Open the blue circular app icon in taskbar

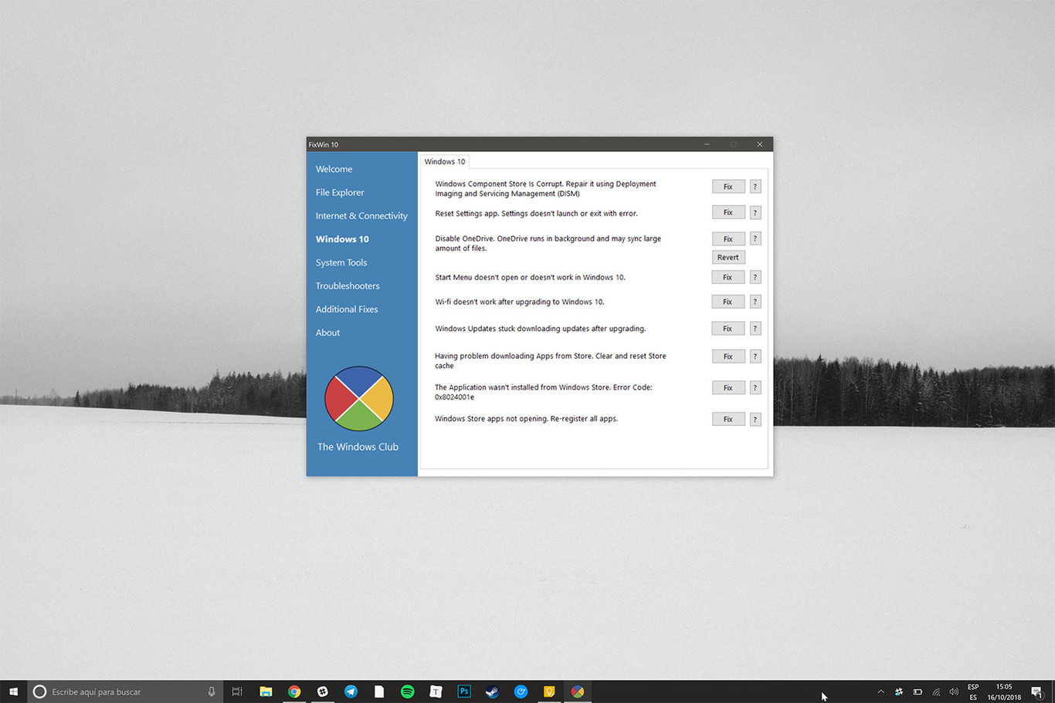pyautogui.click(x=521, y=691)
